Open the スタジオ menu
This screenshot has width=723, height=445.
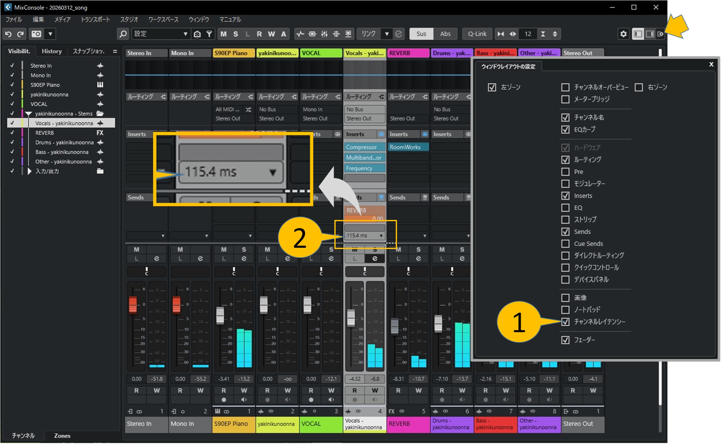(x=129, y=20)
